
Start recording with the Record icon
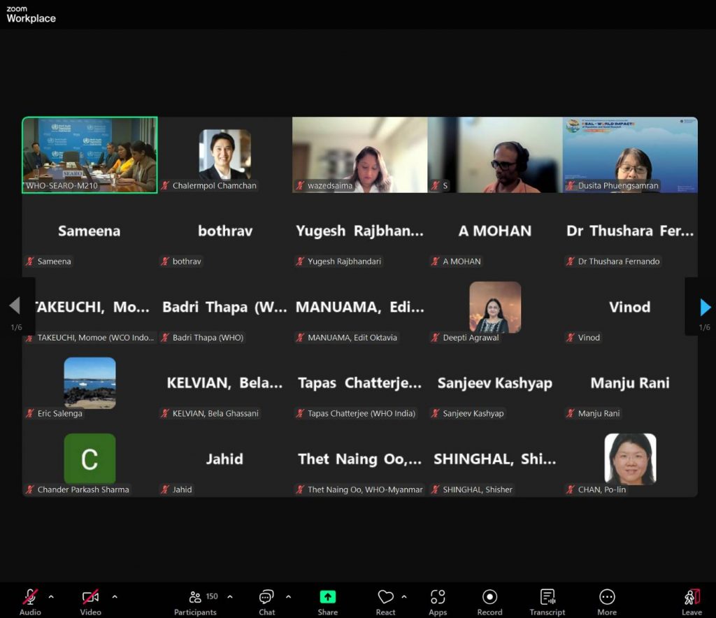tap(489, 597)
